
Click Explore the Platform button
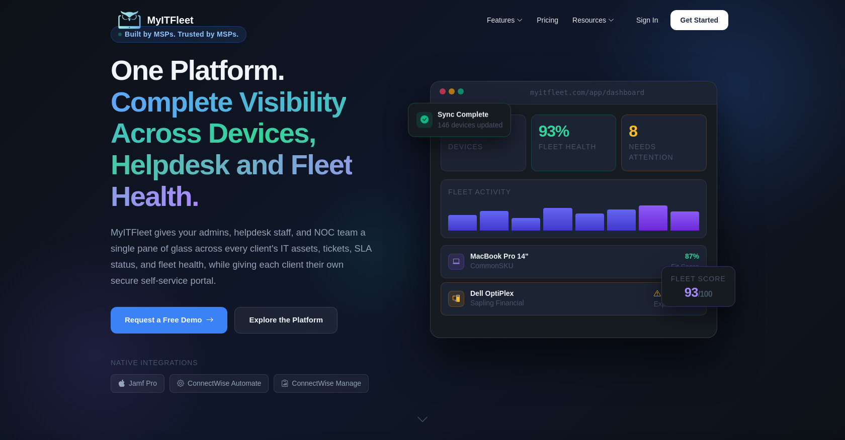[286, 320]
